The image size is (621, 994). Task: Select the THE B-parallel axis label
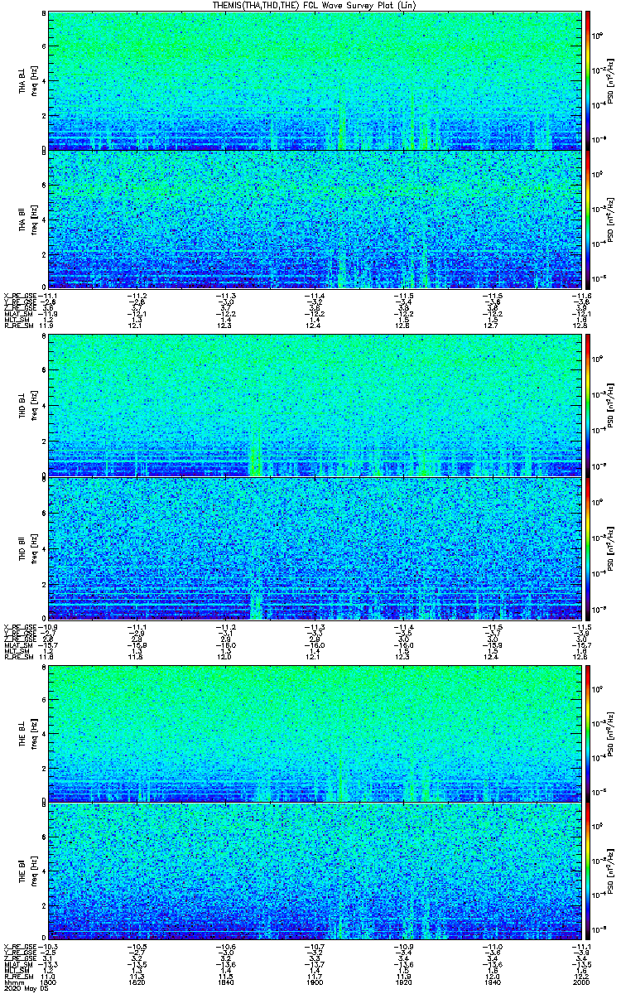pos(23,872)
